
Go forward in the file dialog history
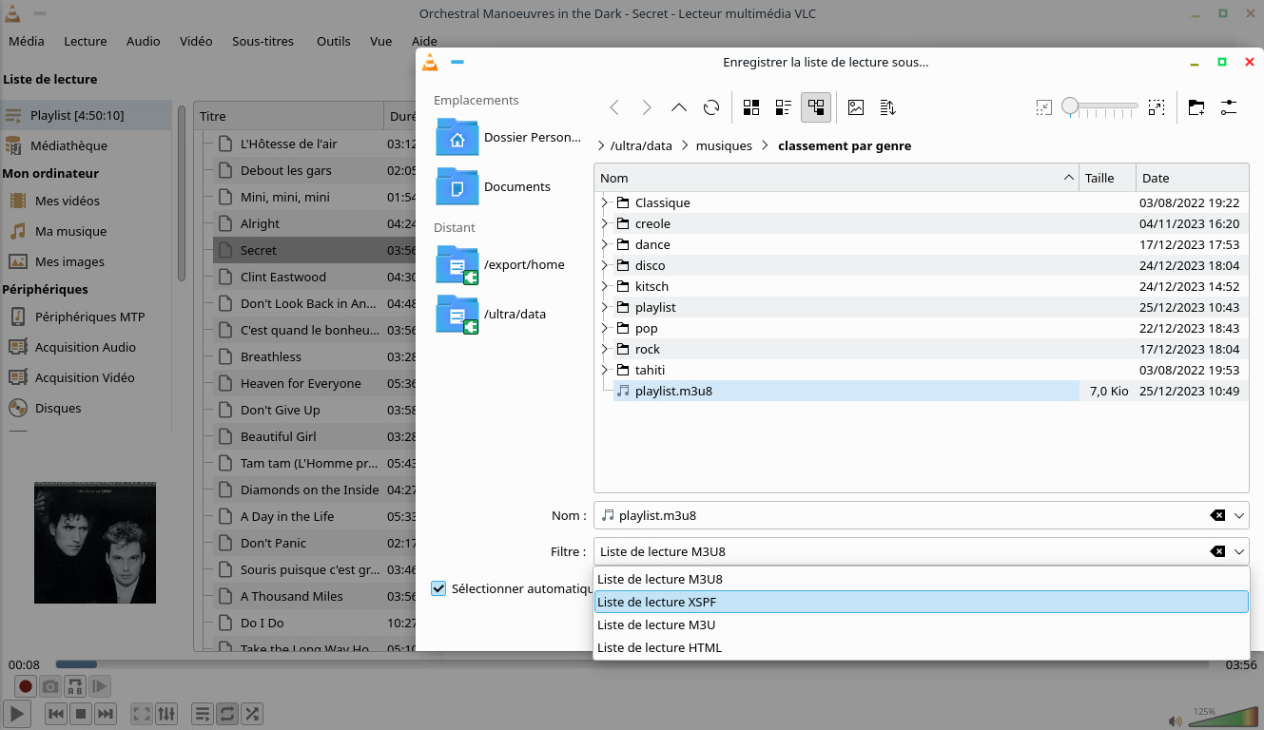coord(647,107)
